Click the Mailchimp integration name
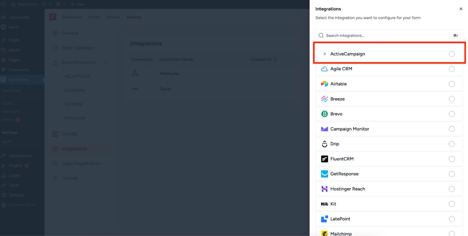Image resolution: width=468 pixels, height=236 pixels. [341, 234]
